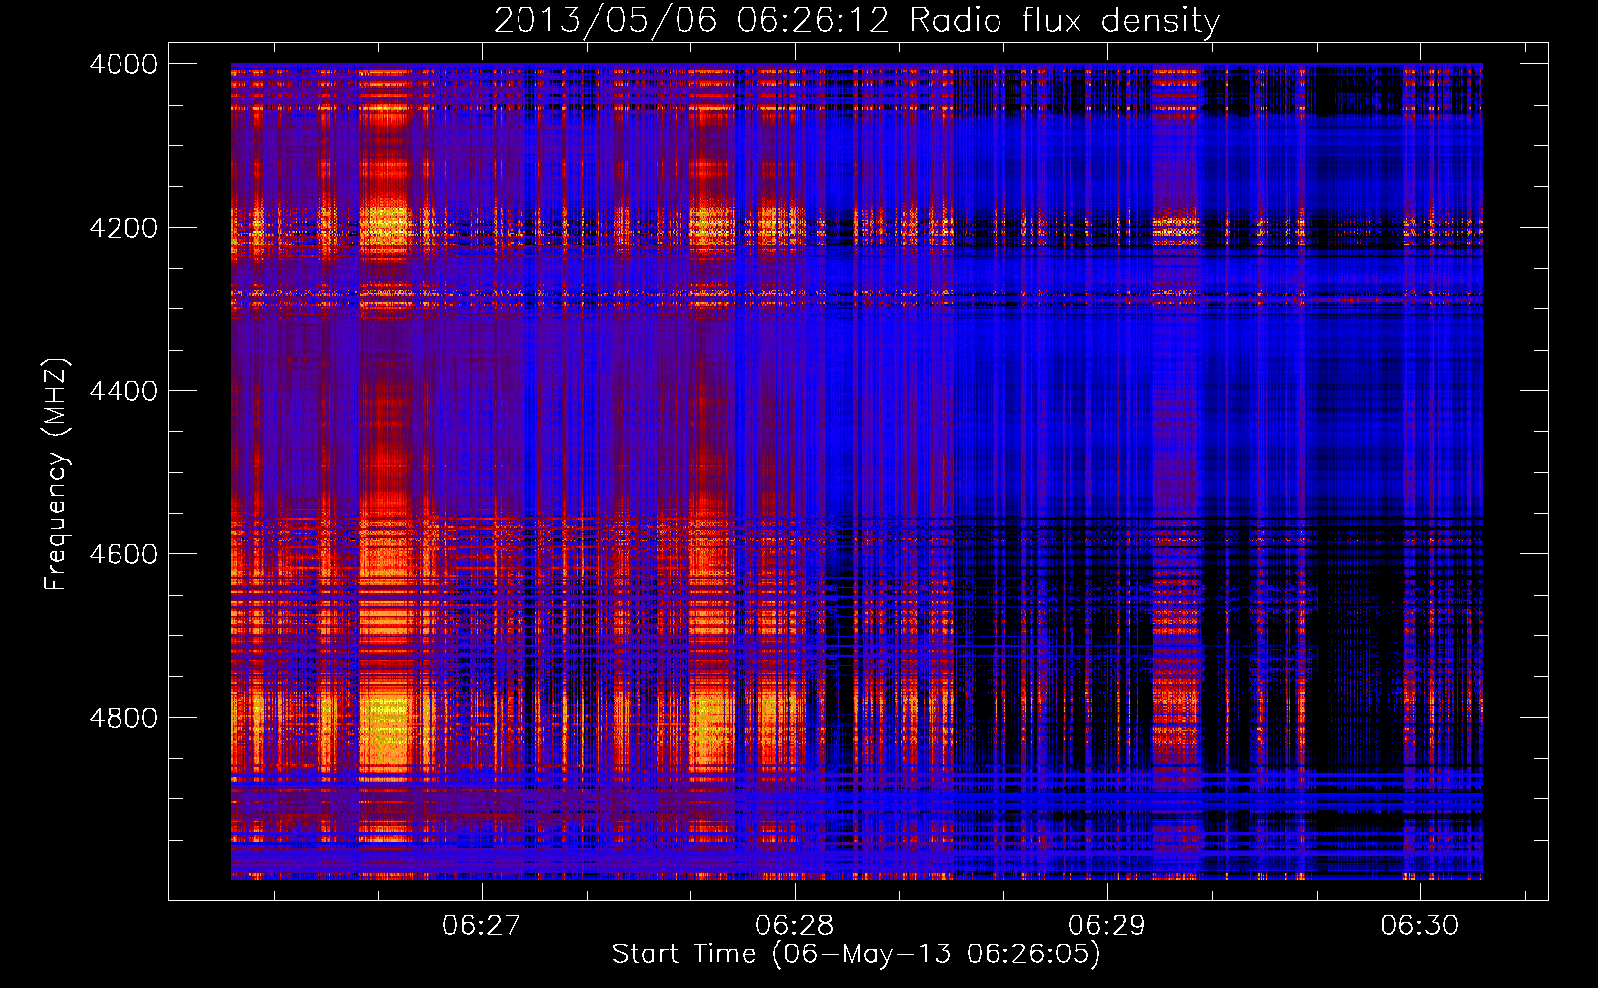The height and width of the screenshot is (988, 1598).
Task: Click the 06:28 time tick label
Action: (794, 925)
